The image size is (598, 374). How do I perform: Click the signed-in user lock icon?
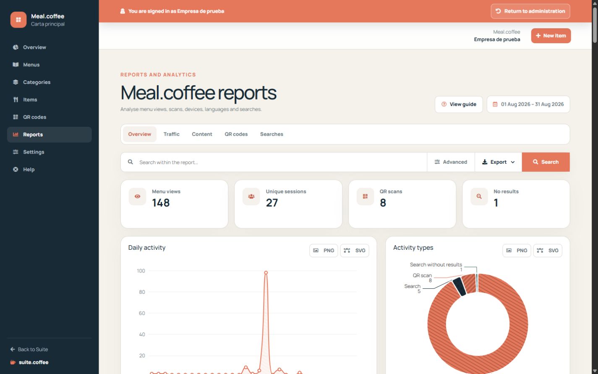[x=123, y=11]
